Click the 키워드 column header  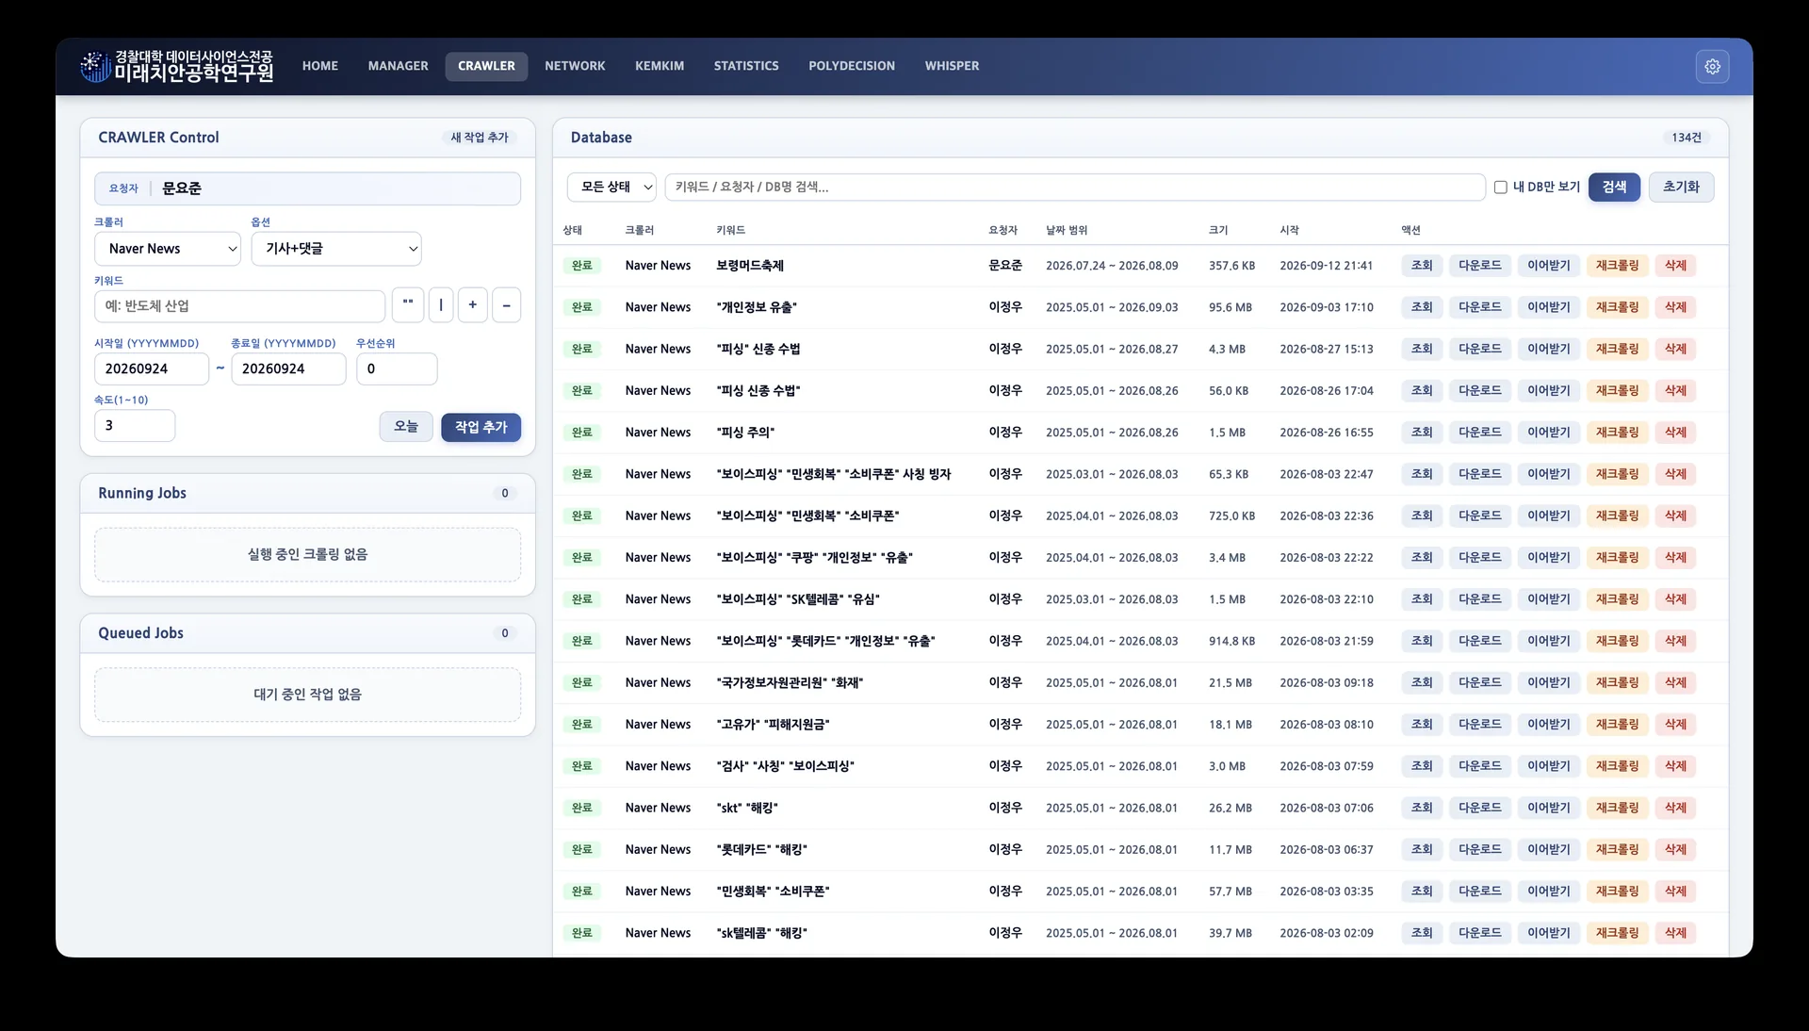point(730,230)
